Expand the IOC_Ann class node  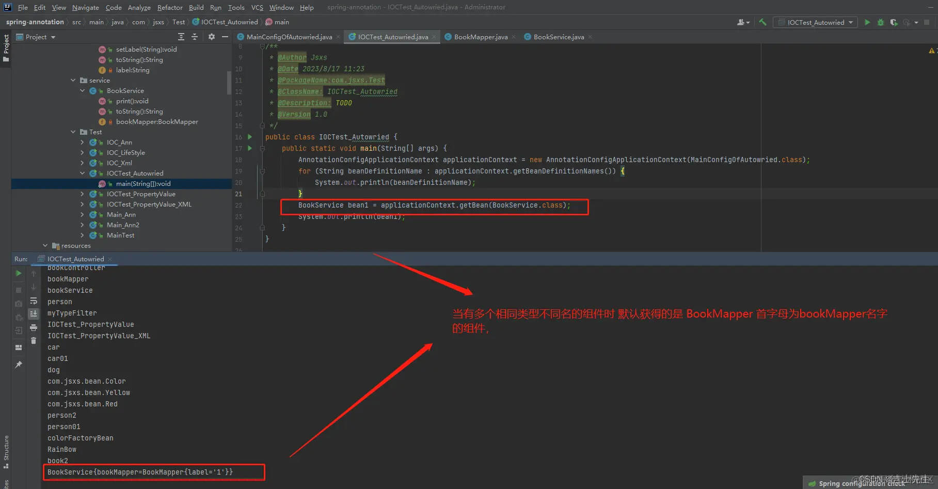click(x=83, y=143)
